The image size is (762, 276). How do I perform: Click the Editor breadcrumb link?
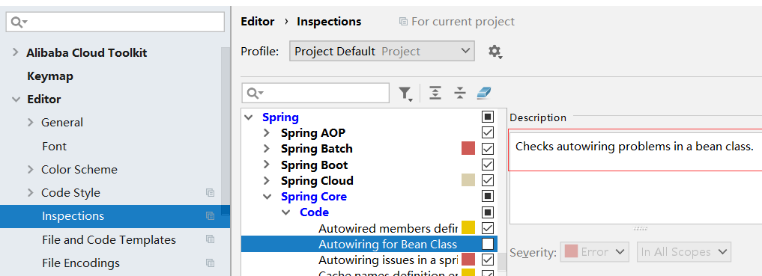point(258,22)
